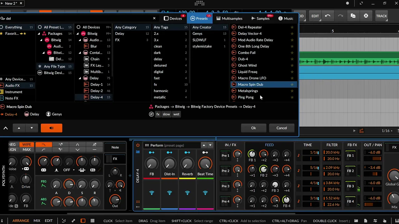Viewport: 399px width, 224px height.
Task: Select the Ghost Wind preset
Action: tap(247, 65)
